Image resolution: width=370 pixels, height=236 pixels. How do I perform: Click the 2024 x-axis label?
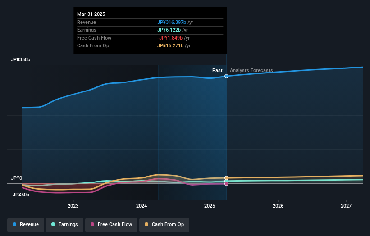tap(142, 206)
